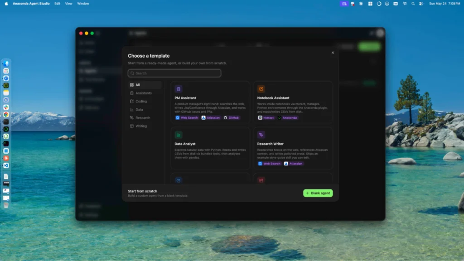
Task: Click the template Search field
Action: (174, 73)
